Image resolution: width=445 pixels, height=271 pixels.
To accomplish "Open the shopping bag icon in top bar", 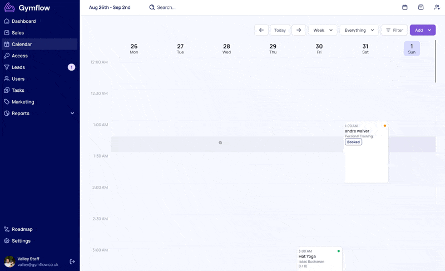I will tap(421, 7).
